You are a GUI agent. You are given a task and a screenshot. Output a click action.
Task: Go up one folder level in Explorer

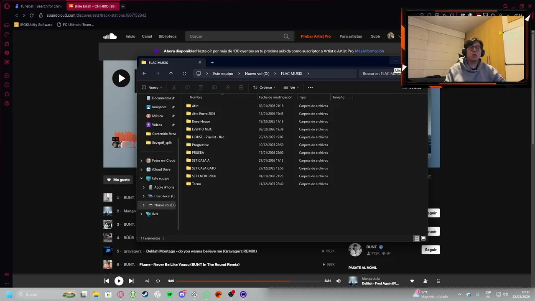click(x=171, y=74)
